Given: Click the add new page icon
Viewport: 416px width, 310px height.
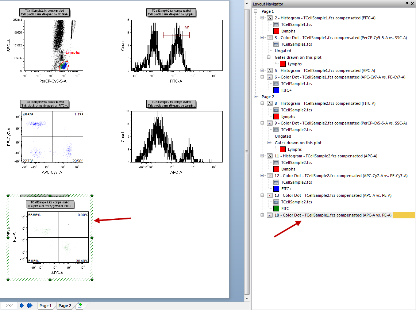Looking at the screenshot, I should pyautogui.click(x=80, y=306).
